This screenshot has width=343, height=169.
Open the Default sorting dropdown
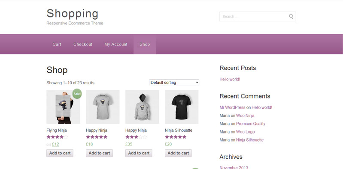point(174,83)
